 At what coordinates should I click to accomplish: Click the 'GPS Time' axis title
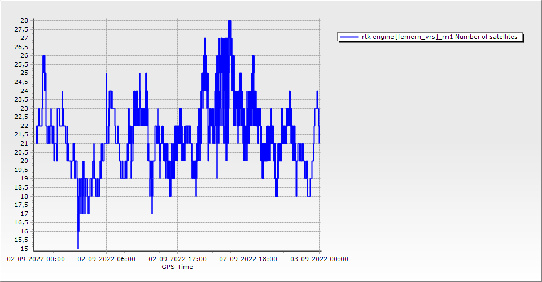coord(177,267)
